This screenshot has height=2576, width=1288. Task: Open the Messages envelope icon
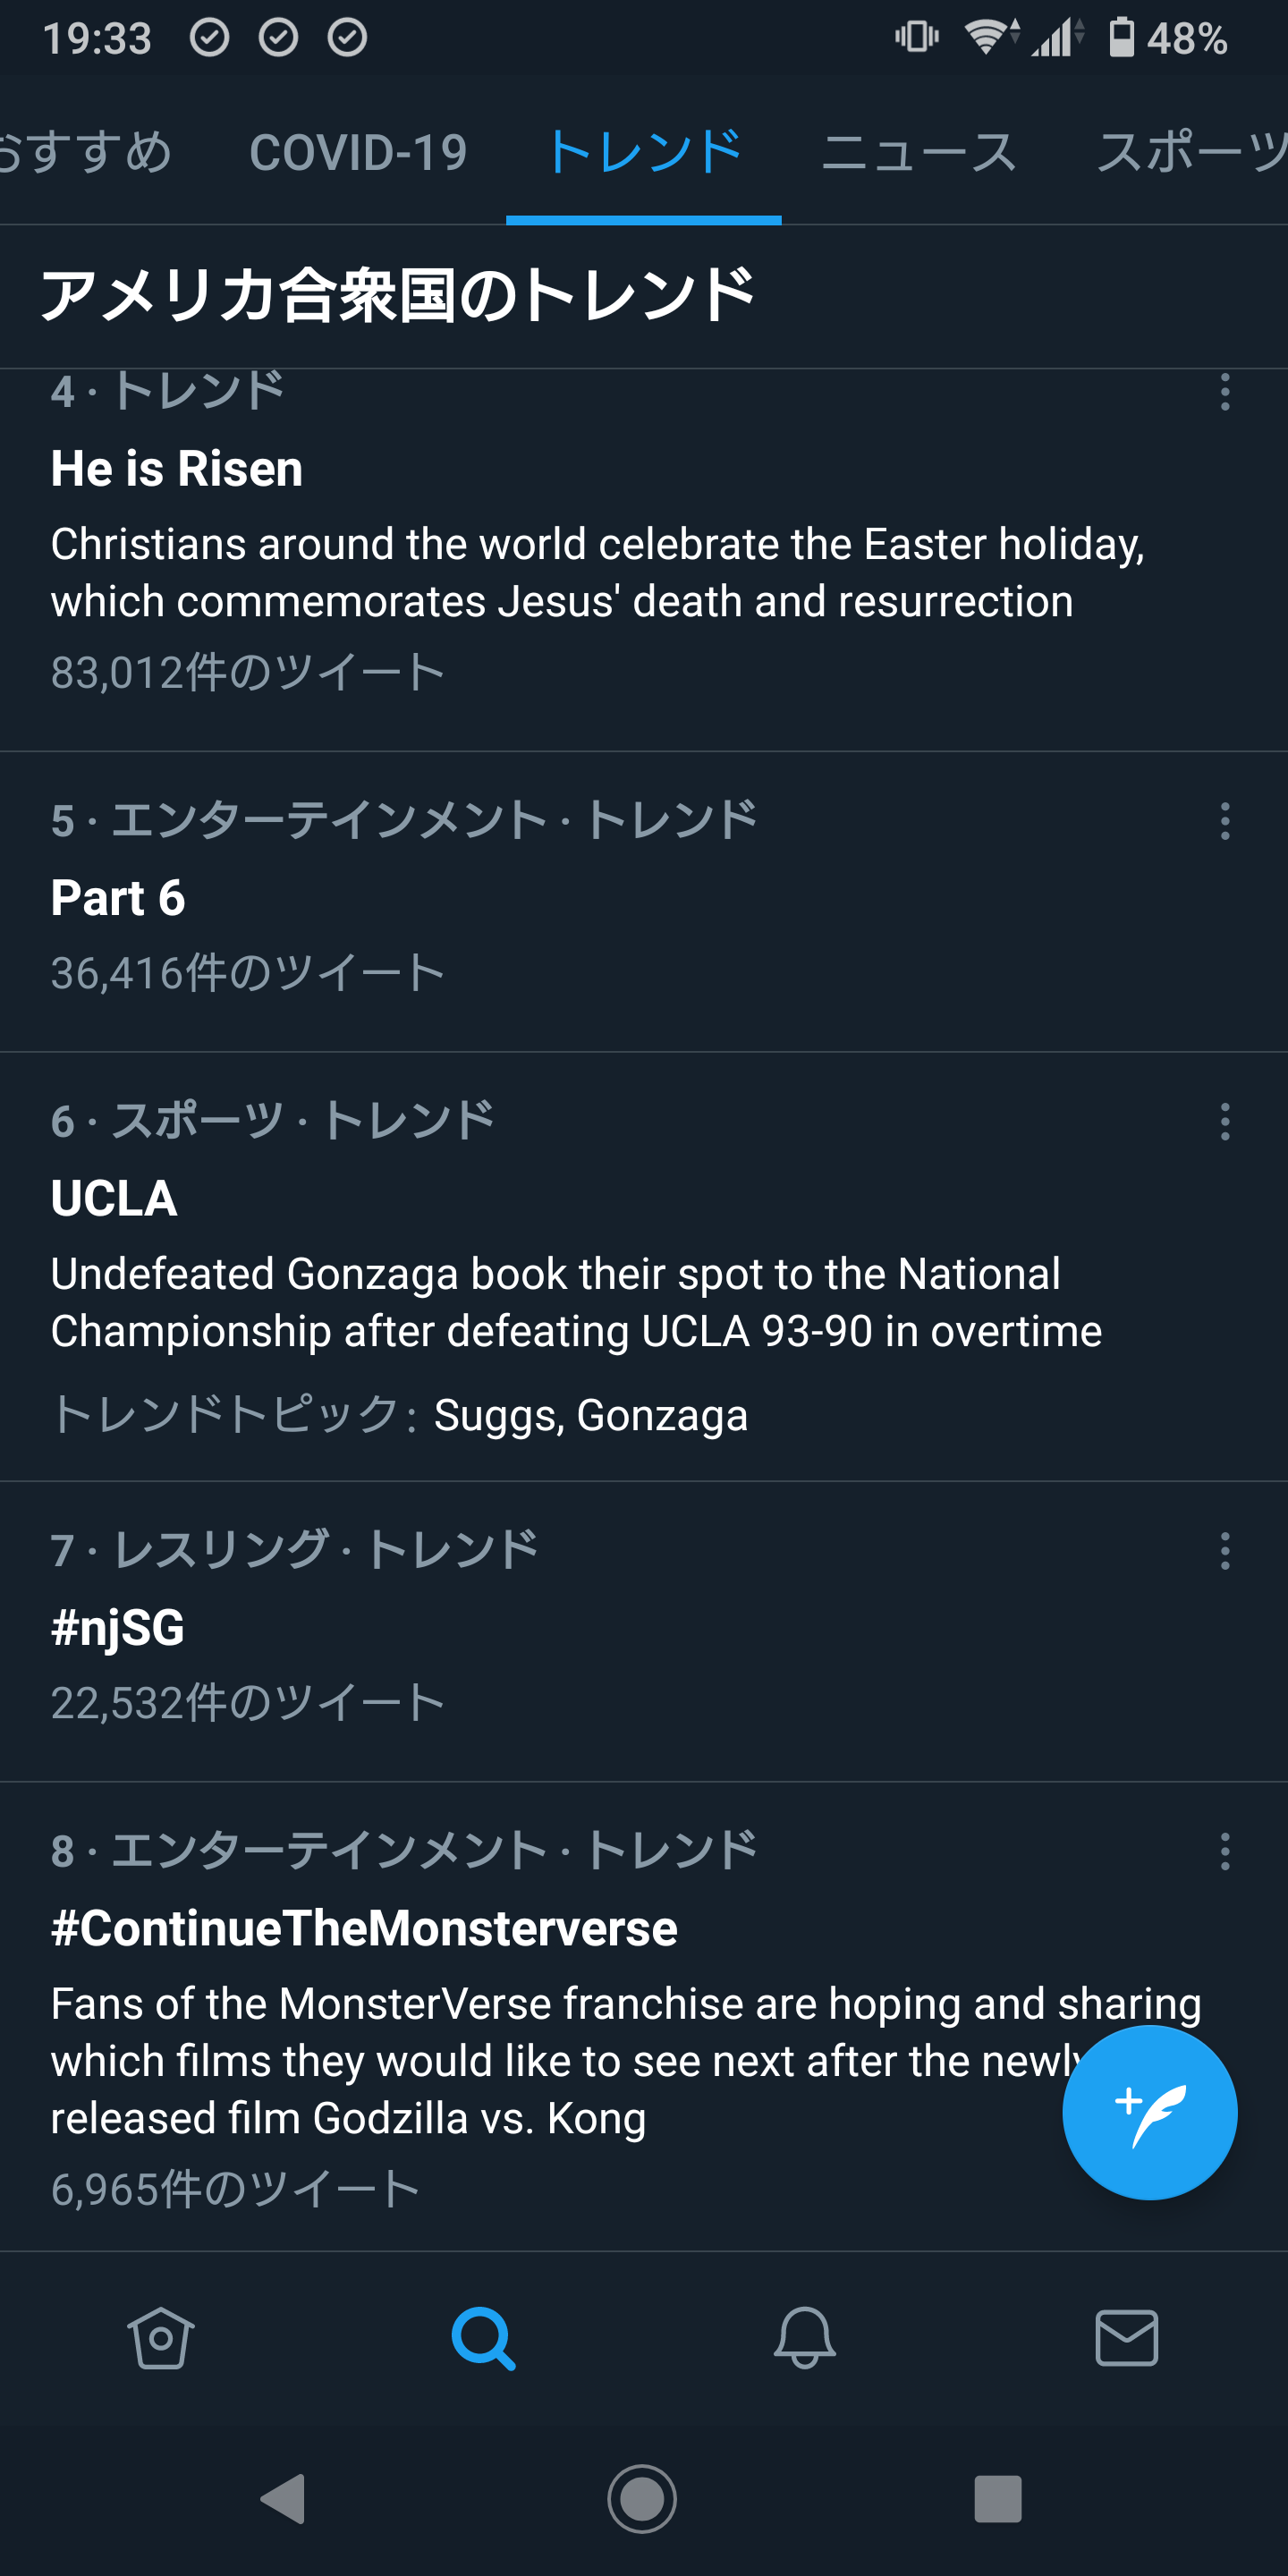1126,2338
